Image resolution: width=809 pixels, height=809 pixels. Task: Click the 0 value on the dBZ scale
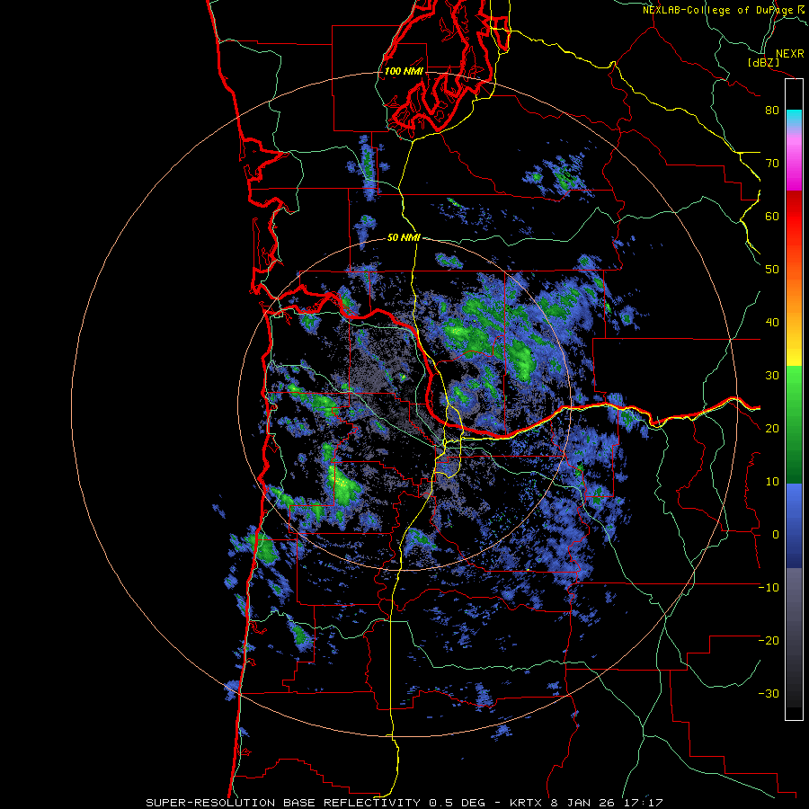tap(775, 535)
